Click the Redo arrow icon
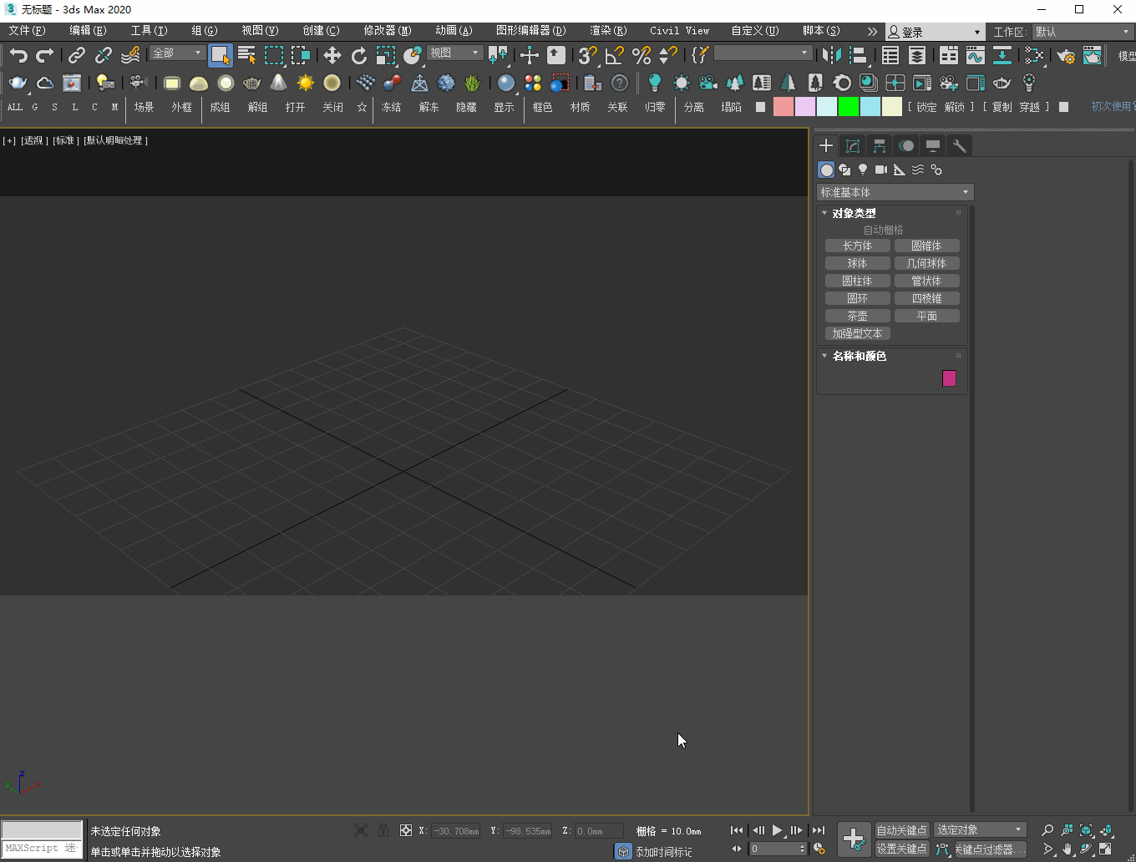Screen dimensions: 1136x862 [x=45, y=55]
